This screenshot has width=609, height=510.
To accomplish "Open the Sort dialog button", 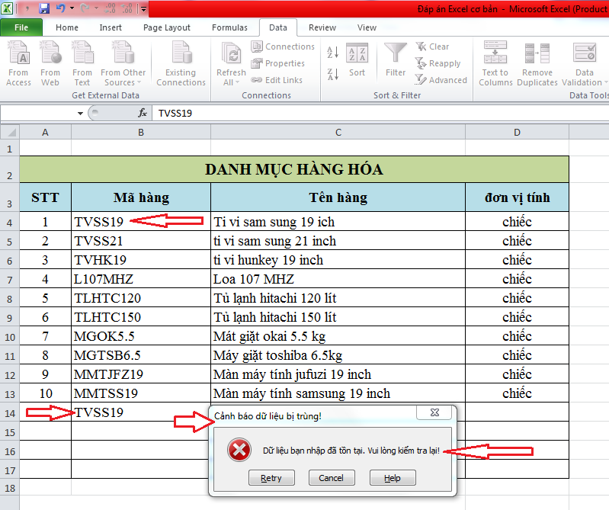I will pos(357,60).
